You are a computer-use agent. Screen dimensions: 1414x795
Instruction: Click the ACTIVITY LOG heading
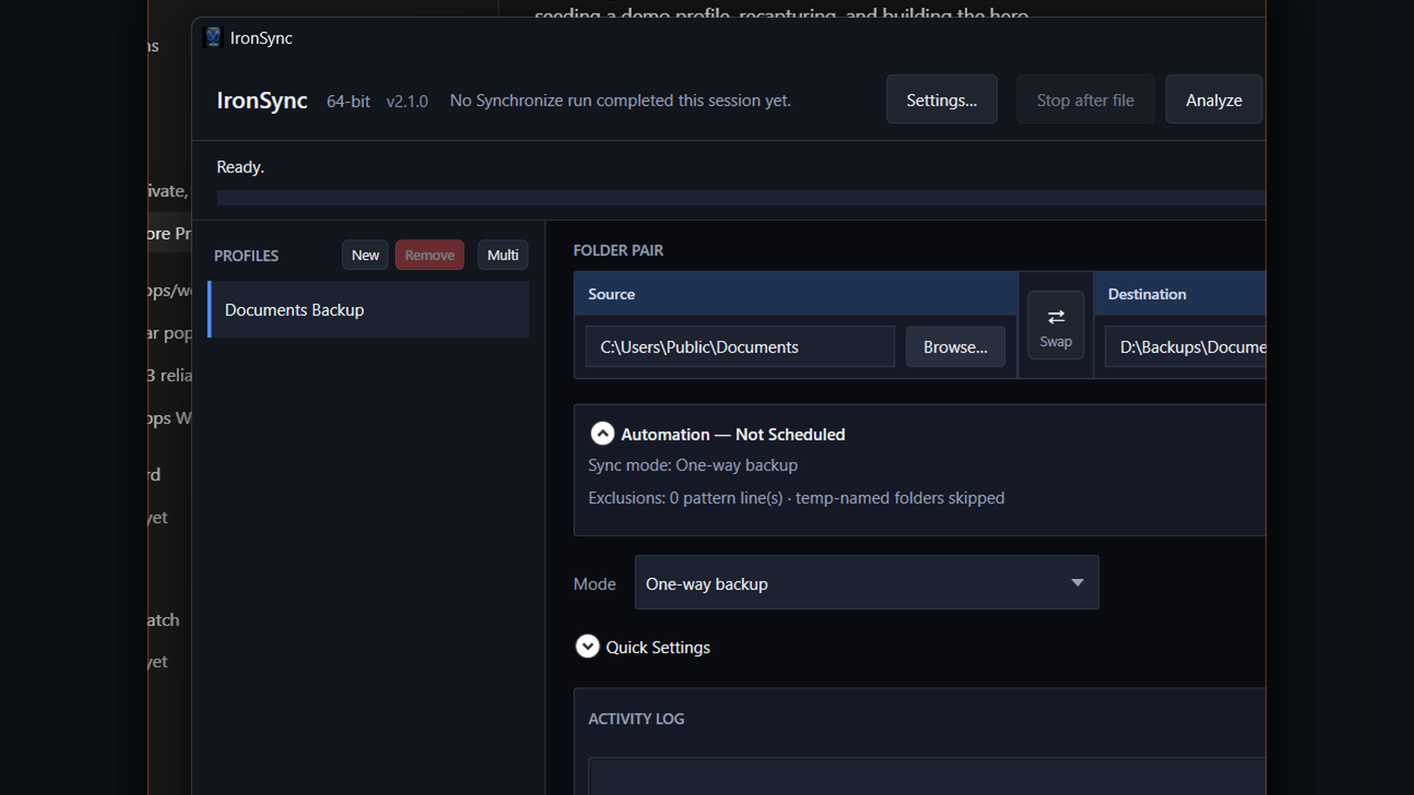tap(636, 718)
